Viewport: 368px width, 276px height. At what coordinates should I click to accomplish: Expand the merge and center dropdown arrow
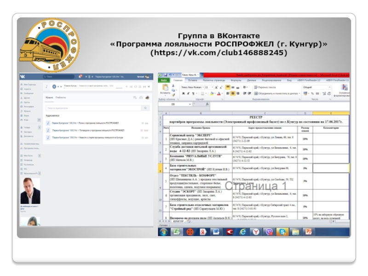[299, 93]
